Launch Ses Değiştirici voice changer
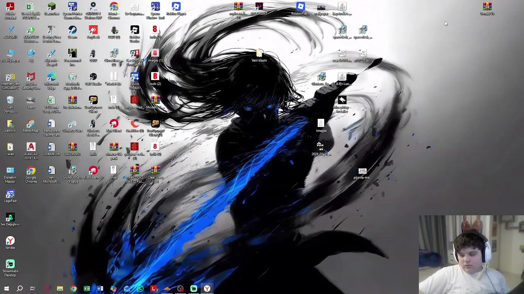The width and height of the screenshot is (524, 294). click(10, 220)
